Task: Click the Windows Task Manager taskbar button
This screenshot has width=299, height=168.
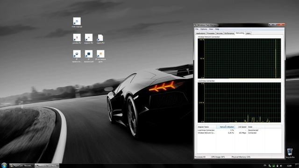Action: (x=47, y=166)
